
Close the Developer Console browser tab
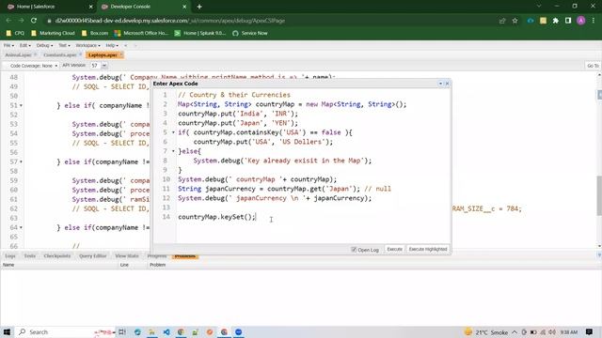tap(184, 7)
